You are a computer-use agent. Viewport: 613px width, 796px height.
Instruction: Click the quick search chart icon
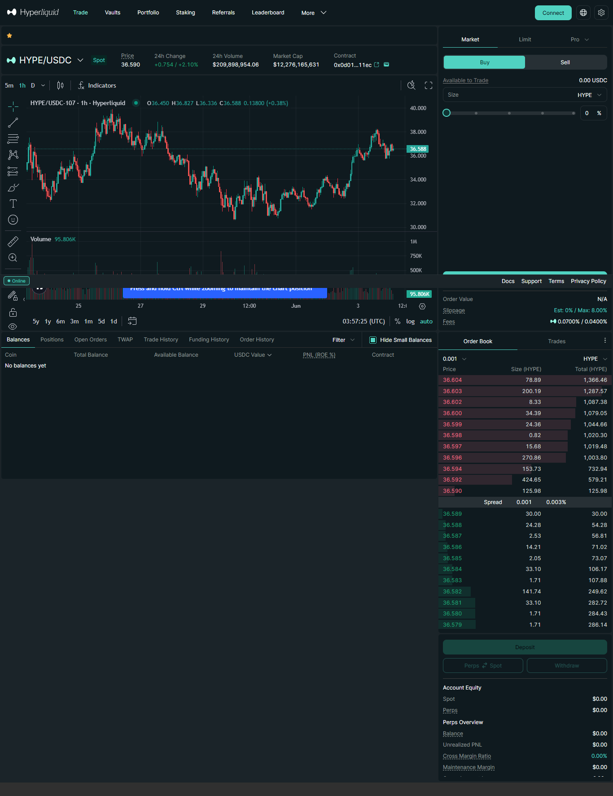click(x=411, y=85)
